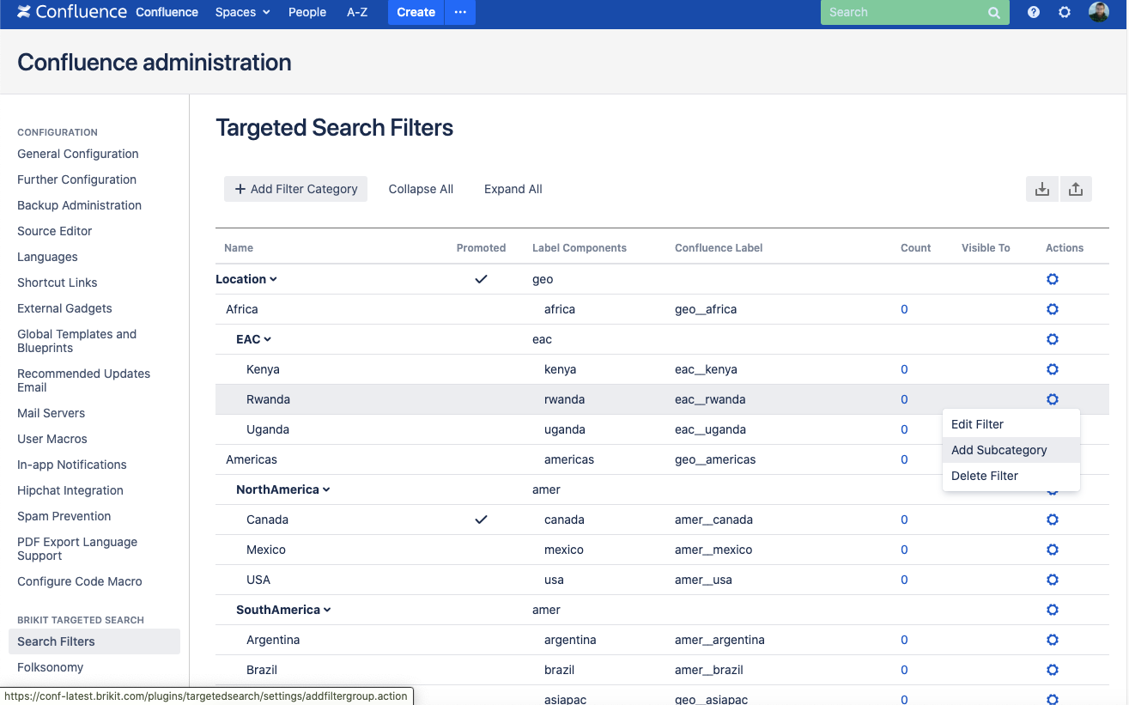Open the Spaces dropdown menu

click(242, 12)
